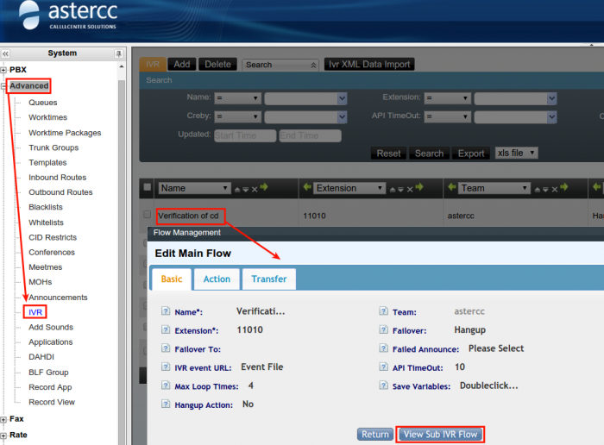Click the help icon beside Max Loop Times
The height and width of the screenshot is (445, 604).
(165, 386)
